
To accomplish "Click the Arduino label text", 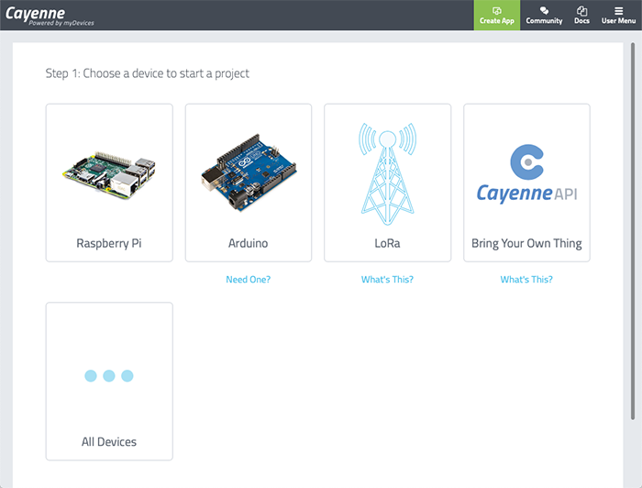I will [x=249, y=243].
